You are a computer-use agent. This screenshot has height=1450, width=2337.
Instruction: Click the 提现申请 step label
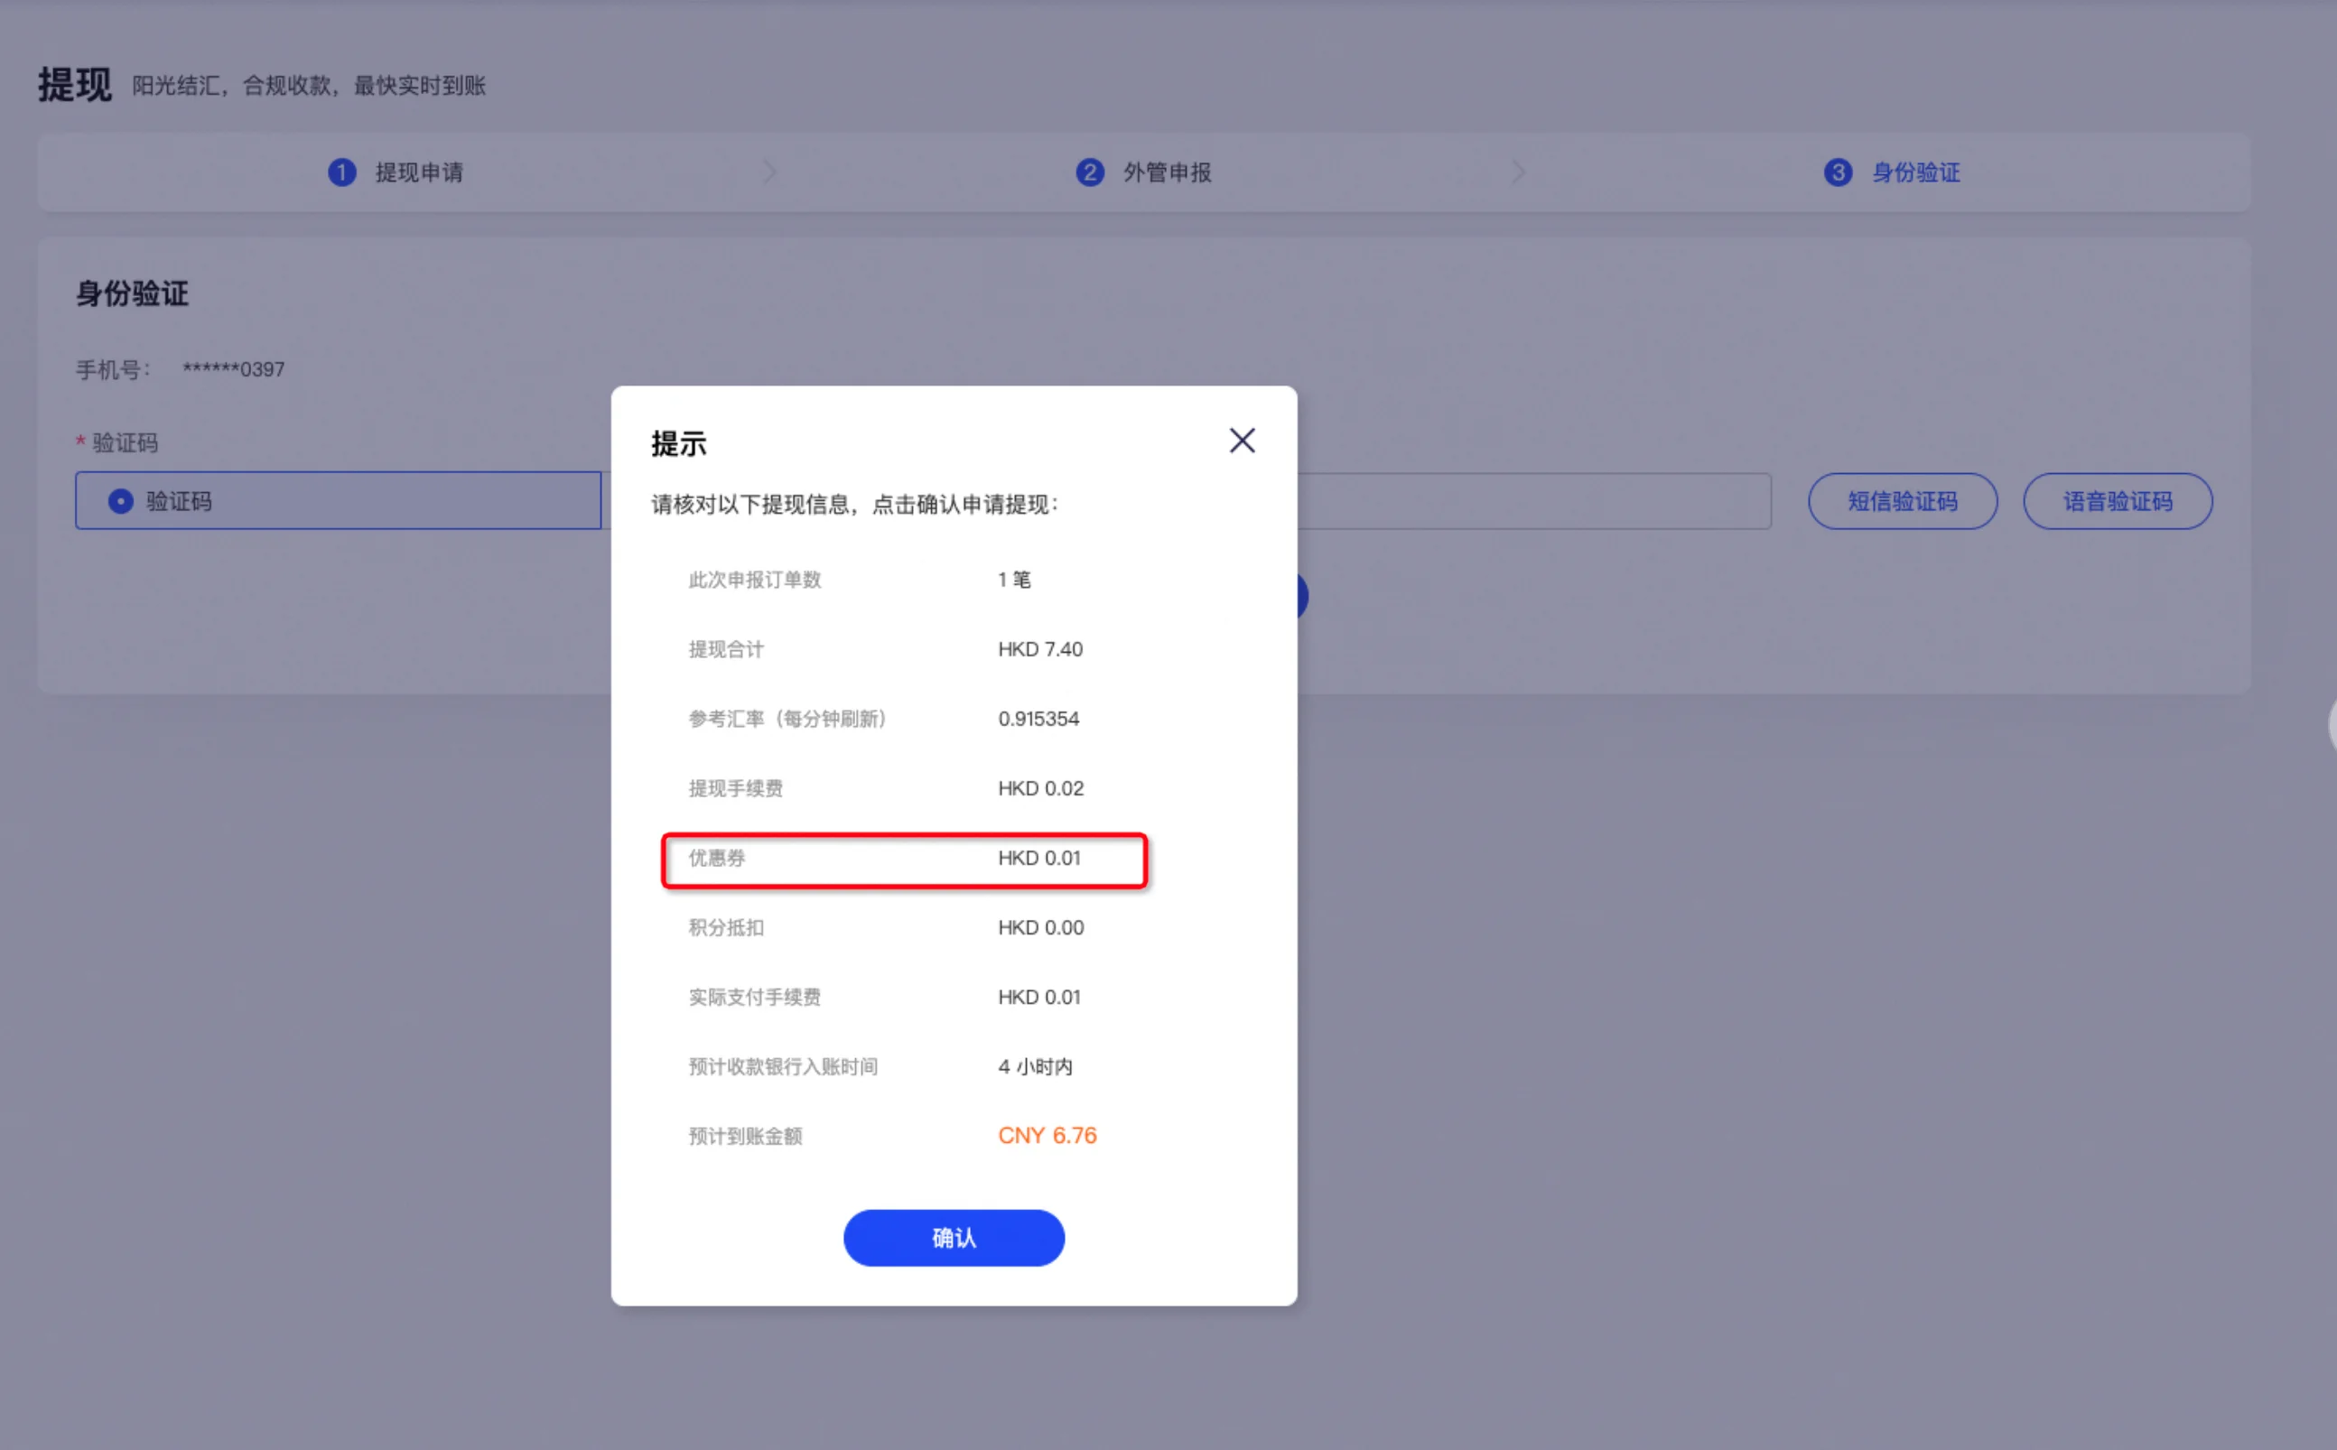pos(419,172)
